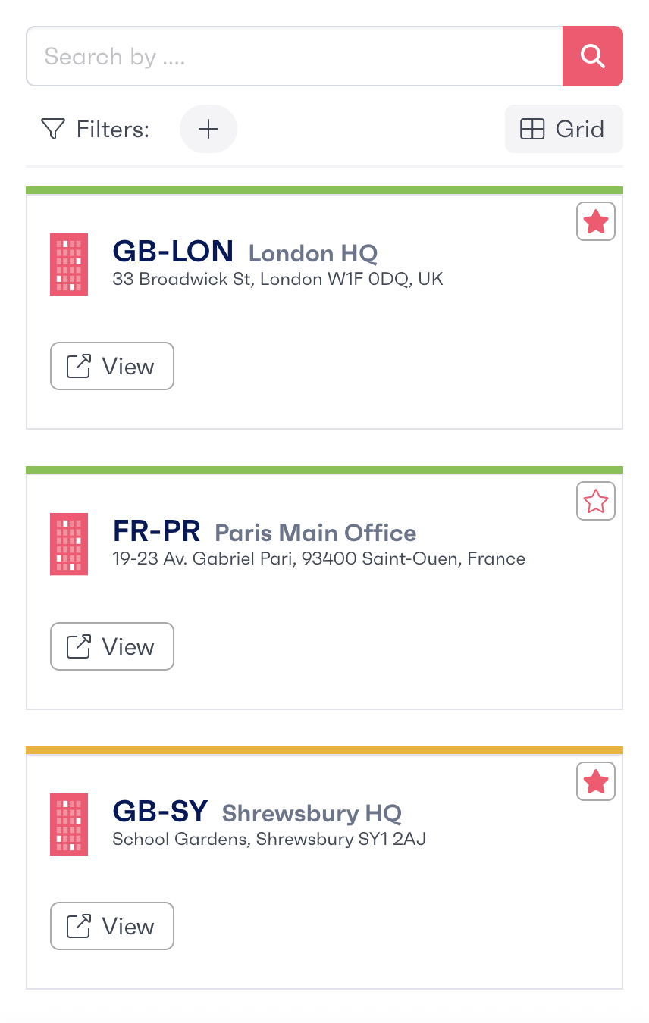The height and width of the screenshot is (1023, 649).
Task: Click the FR-PR building icon
Action: pyautogui.click(x=69, y=543)
